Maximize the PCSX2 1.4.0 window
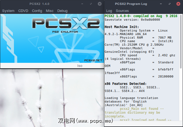 [91, 4]
